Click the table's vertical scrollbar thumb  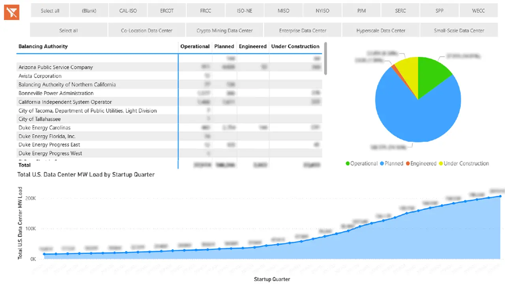325,58
